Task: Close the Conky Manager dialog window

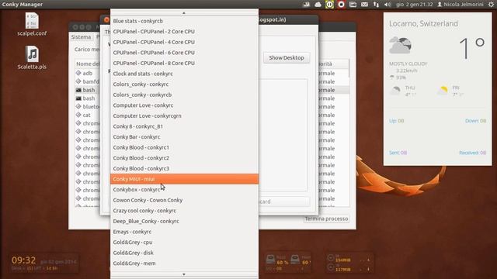Action: (x=106, y=19)
